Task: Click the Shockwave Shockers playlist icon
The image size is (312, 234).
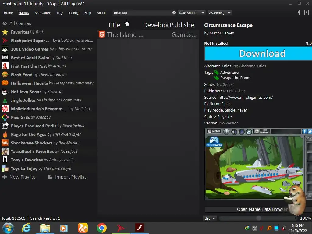Action: tap(5, 143)
